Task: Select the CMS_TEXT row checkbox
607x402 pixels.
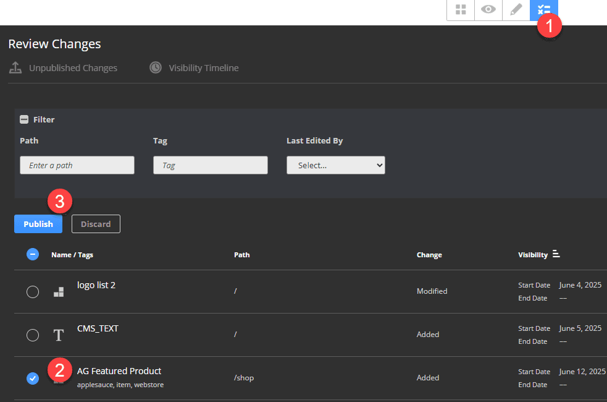Action: pyautogui.click(x=33, y=335)
